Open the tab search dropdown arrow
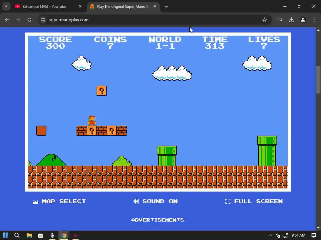Image resolution: width=321 pixels, height=240 pixels. click(x=6, y=6)
